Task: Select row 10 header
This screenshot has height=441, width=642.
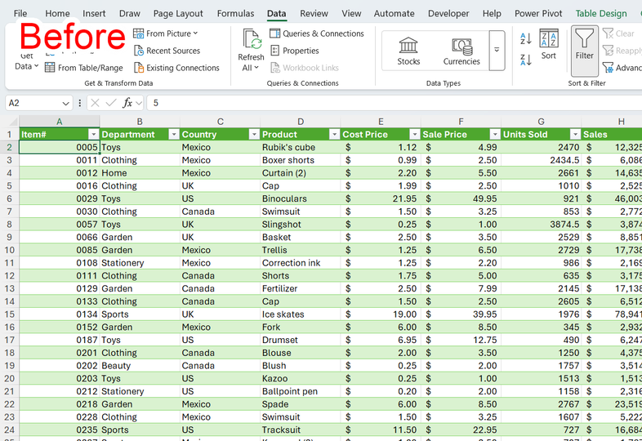Action: (x=10, y=250)
